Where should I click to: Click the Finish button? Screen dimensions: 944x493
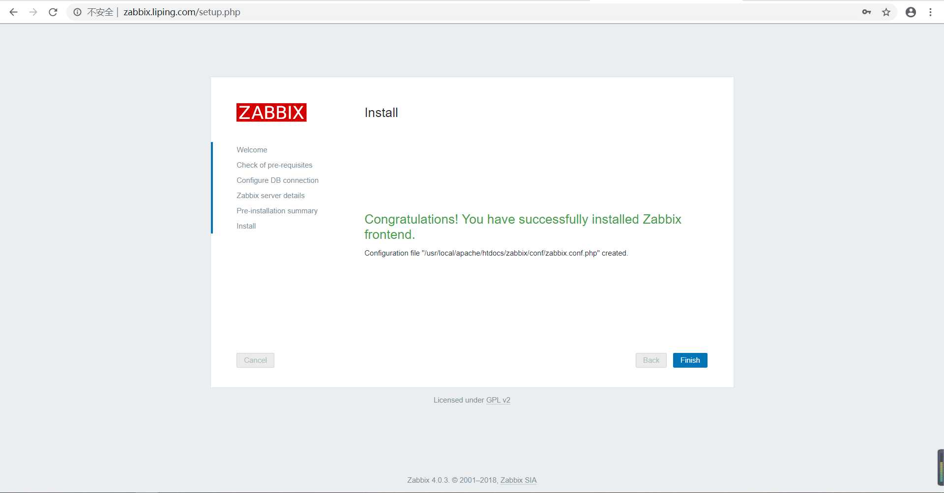point(690,360)
